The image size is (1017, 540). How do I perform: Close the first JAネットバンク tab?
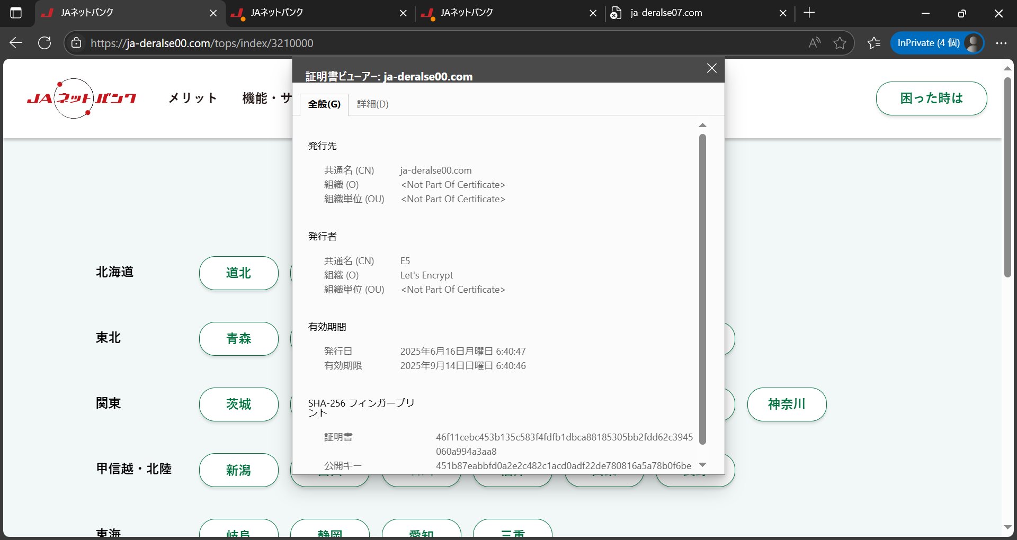point(213,13)
